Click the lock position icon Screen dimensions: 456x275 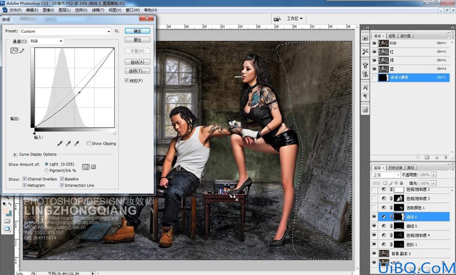[396, 183]
